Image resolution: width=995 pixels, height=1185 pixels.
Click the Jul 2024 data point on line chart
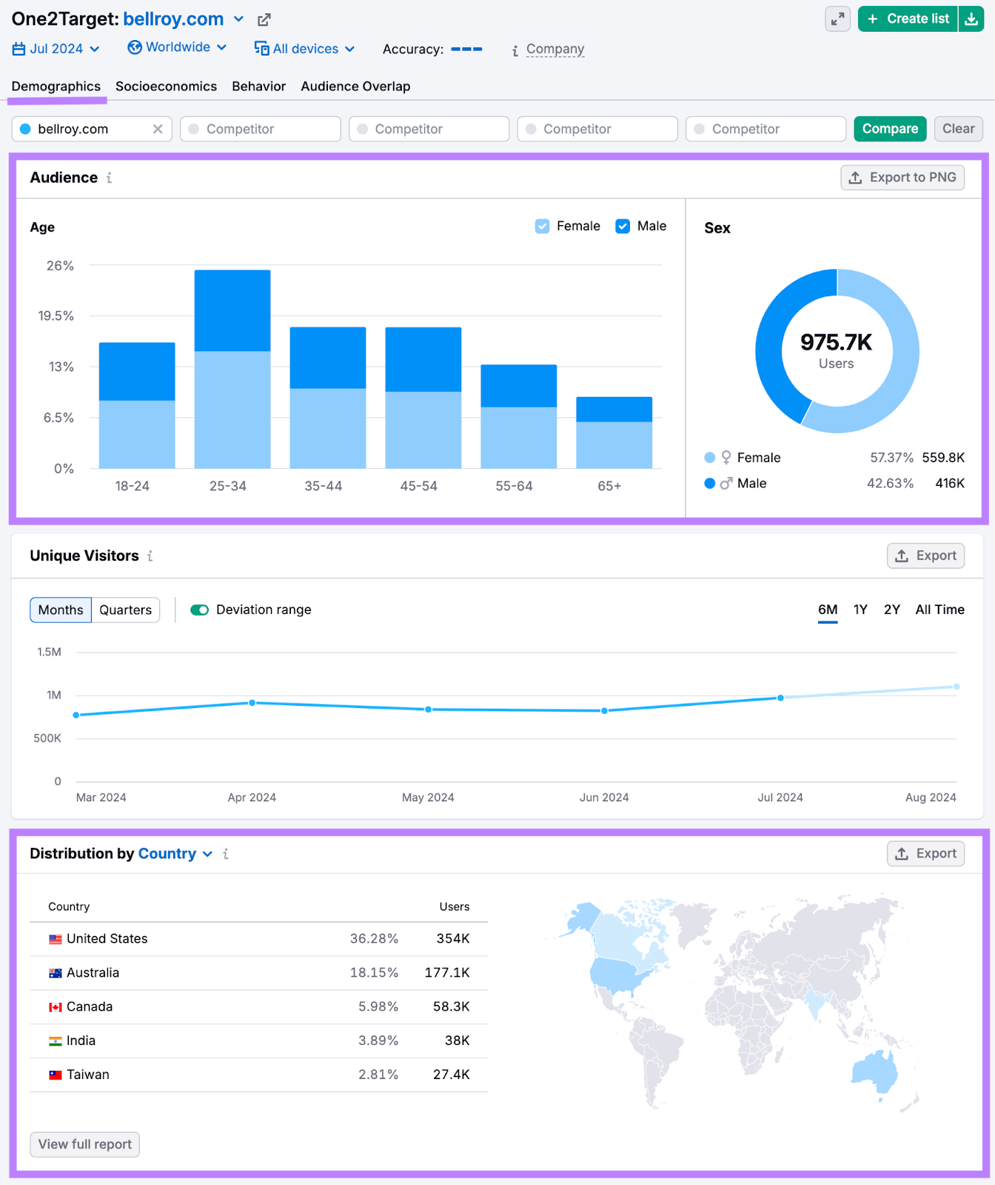pos(780,698)
